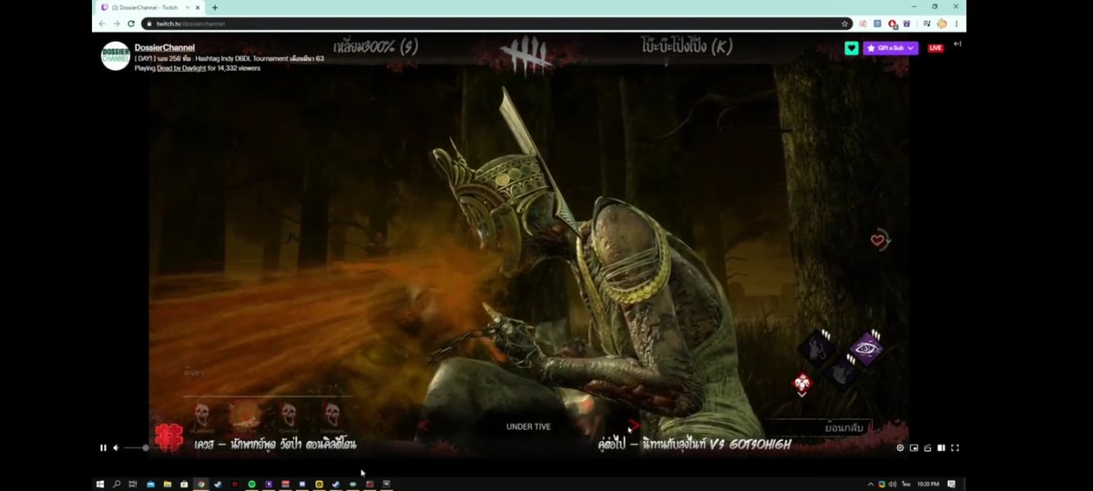Viewport: 1093px width, 491px height.
Task: Toggle theatre mode in the player
Action: point(941,447)
